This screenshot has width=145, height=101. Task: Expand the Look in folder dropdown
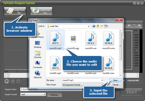[89, 26]
